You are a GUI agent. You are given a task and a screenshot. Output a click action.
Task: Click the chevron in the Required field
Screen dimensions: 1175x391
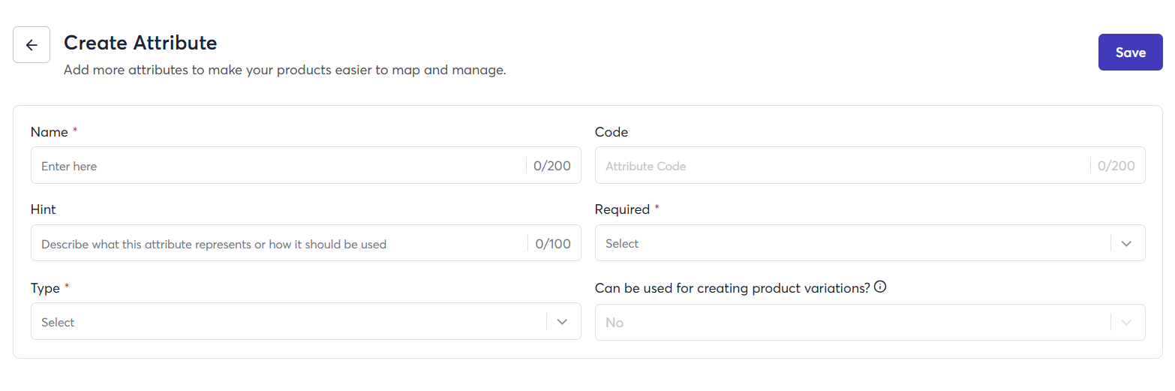tap(1126, 243)
